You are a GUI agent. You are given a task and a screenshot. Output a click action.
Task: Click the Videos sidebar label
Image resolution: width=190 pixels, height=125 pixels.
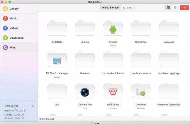(x=14, y=28)
